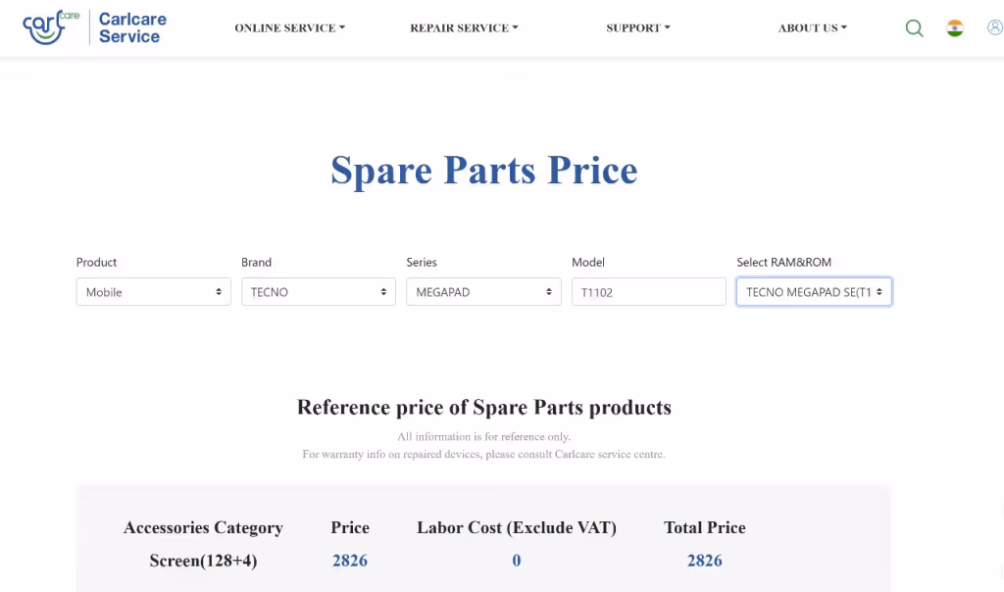Click the Carlcare smile logo icon
1004x592 pixels.
coord(51,27)
